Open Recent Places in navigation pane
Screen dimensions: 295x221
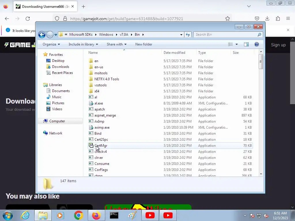pos(62,73)
